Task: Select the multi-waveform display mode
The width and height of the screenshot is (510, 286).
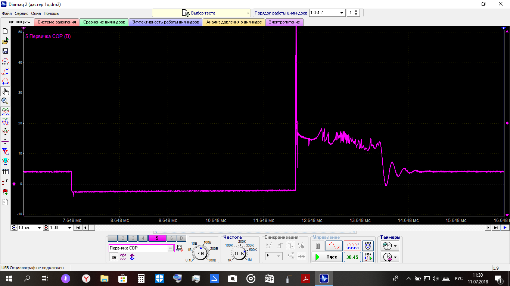Action: [x=352, y=246]
